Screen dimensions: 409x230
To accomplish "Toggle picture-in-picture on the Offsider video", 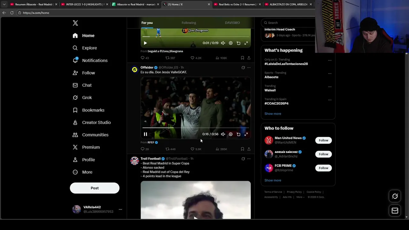I will [238, 134].
